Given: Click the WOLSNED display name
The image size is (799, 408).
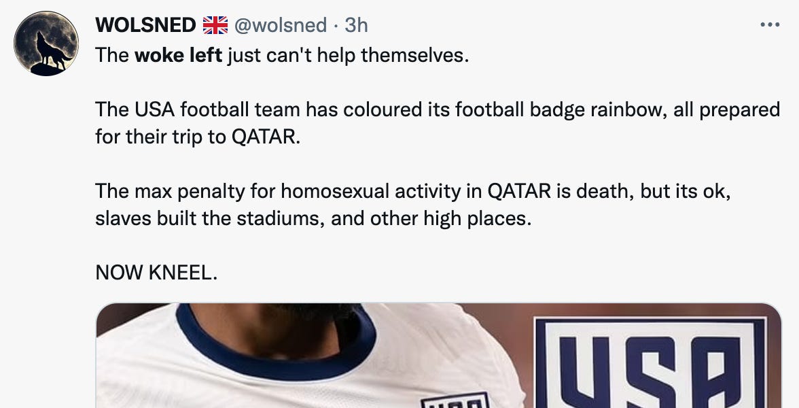Looking at the screenshot, I should tap(146, 24).
